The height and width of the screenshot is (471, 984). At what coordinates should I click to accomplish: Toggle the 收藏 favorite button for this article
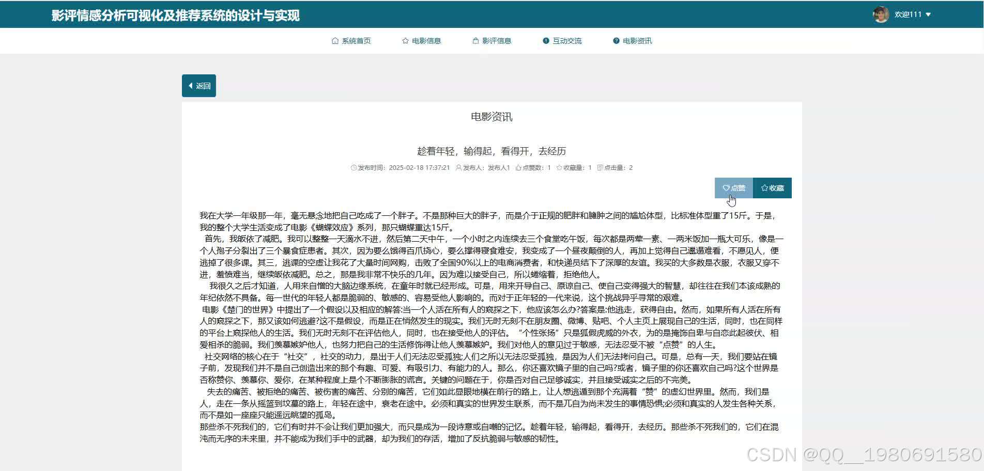[772, 187]
